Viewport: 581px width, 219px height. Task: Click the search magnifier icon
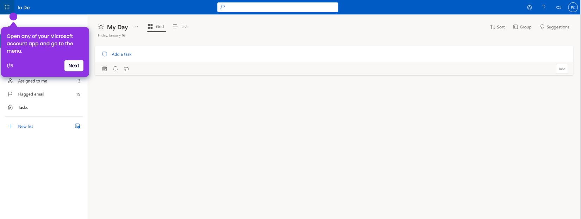[222, 7]
